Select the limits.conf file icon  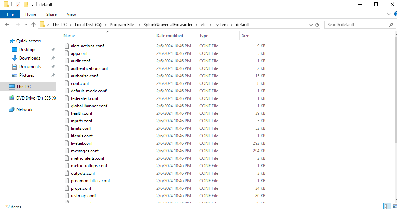point(67,128)
